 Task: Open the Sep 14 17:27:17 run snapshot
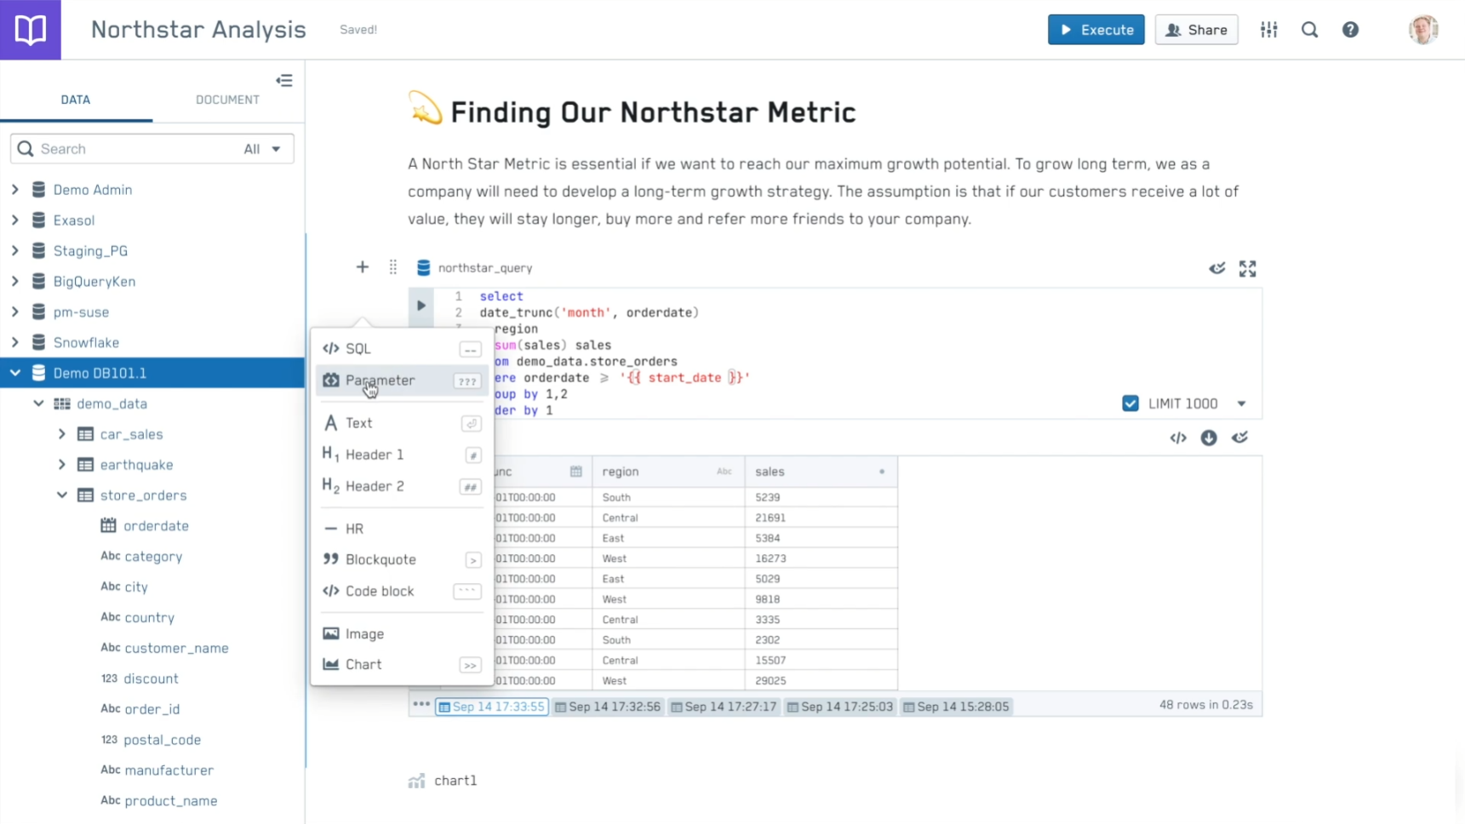(724, 707)
